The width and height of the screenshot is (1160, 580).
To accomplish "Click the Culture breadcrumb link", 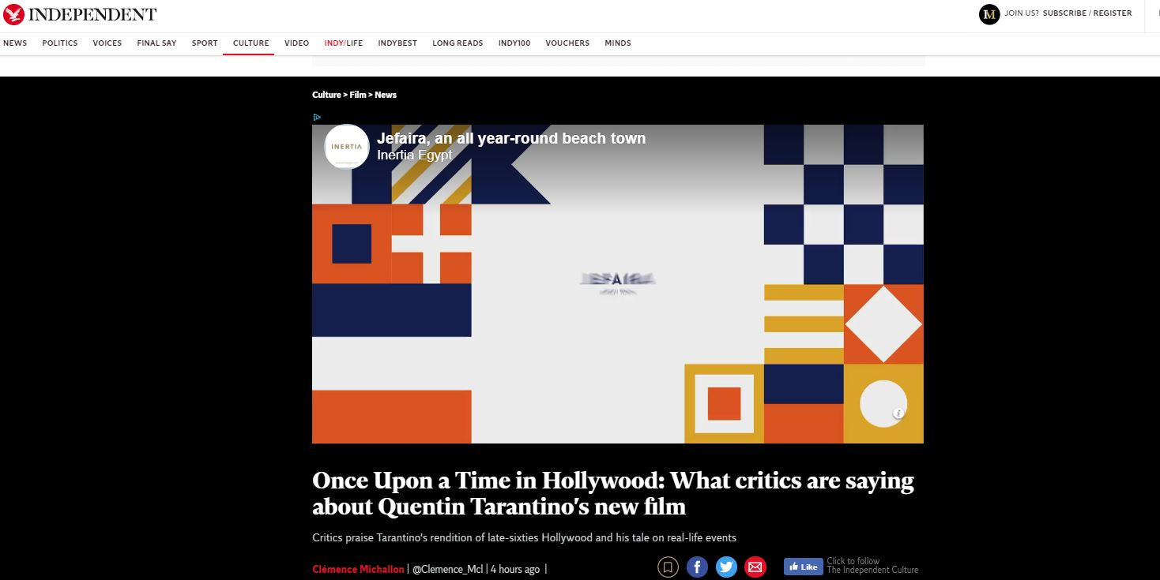I will pos(326,95).
